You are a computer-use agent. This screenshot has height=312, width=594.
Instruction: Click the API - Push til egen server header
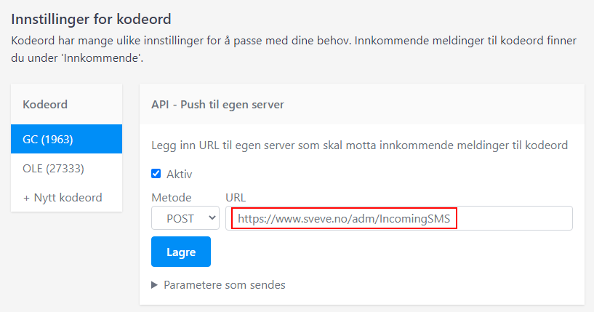tap(217, 104)
